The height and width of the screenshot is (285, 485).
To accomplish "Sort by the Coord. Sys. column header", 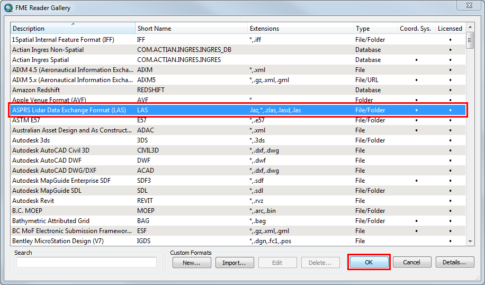I will [416, 28].
